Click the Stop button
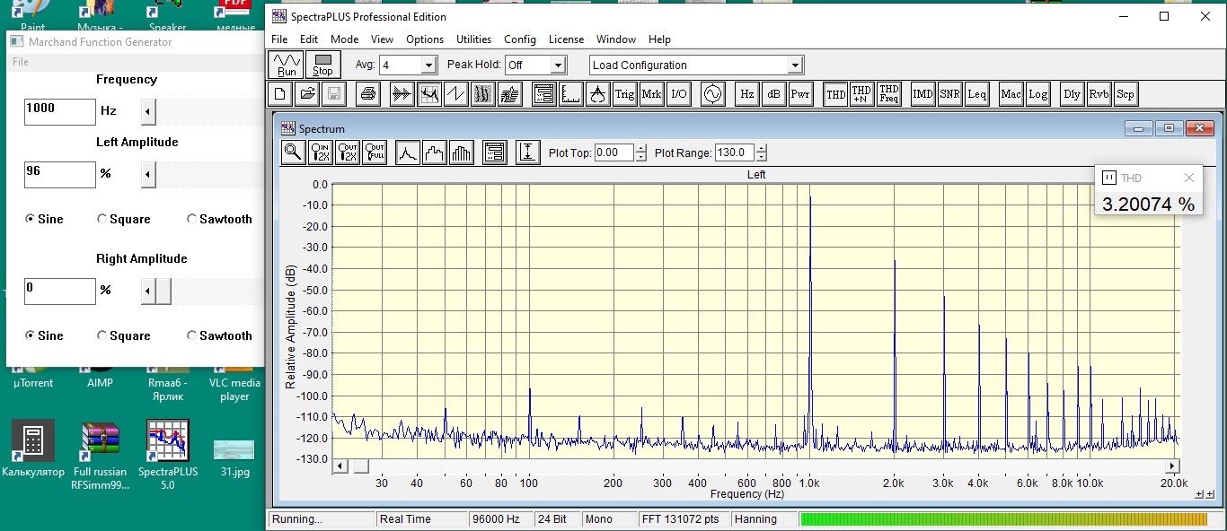Viewport: 1227px width, 531px height. tap(322, 65)
